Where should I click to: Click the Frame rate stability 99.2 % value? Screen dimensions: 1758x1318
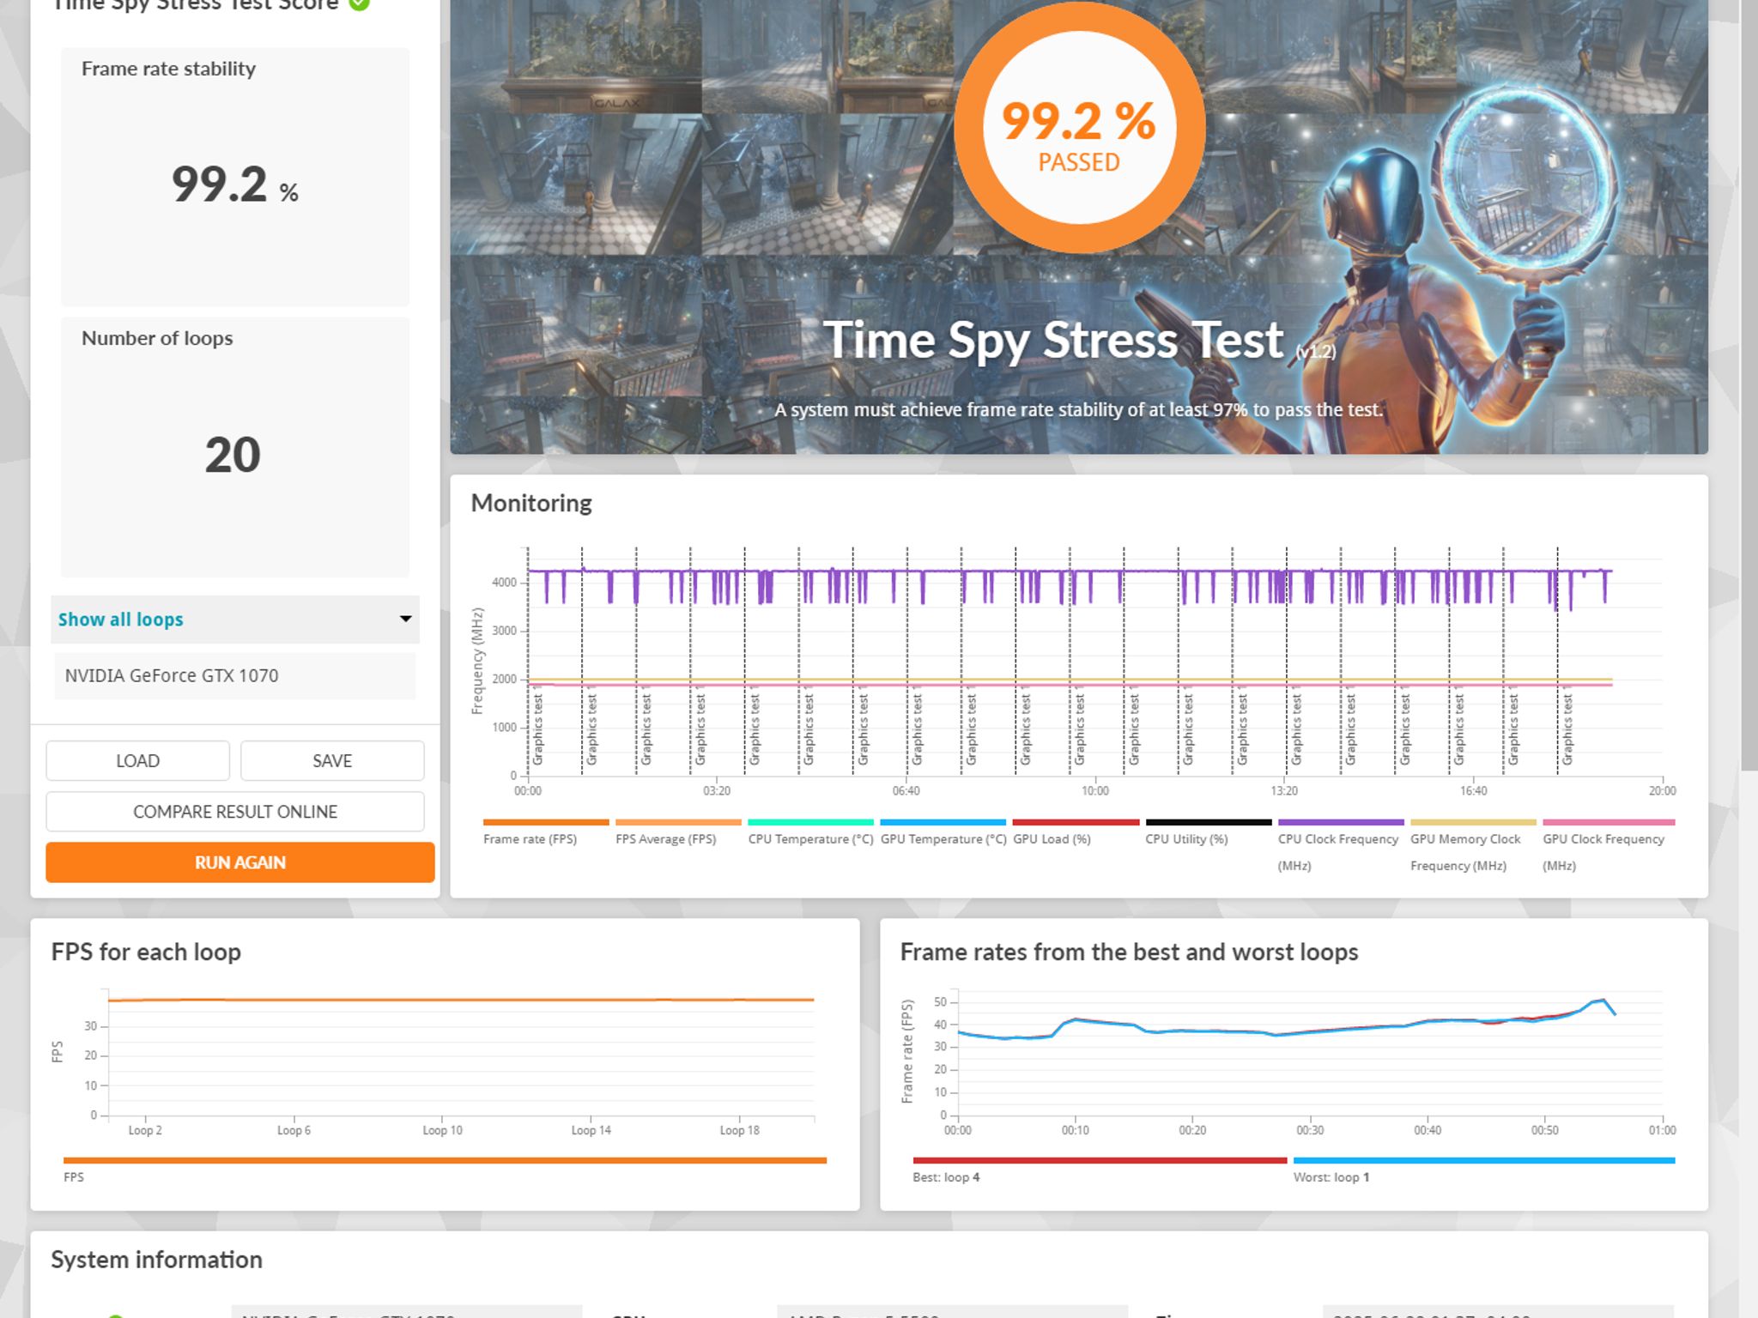point(235,185)
